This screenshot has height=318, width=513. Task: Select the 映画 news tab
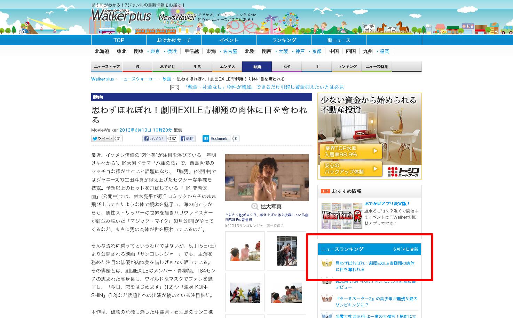[x=257, y=66]
